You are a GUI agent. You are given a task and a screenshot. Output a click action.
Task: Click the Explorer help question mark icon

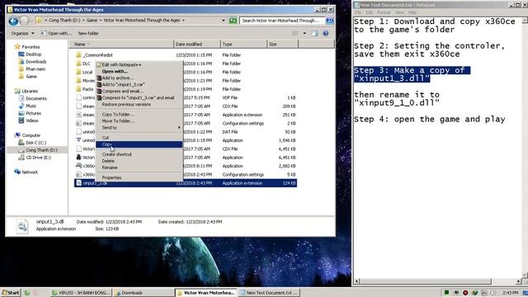point(326,33)
